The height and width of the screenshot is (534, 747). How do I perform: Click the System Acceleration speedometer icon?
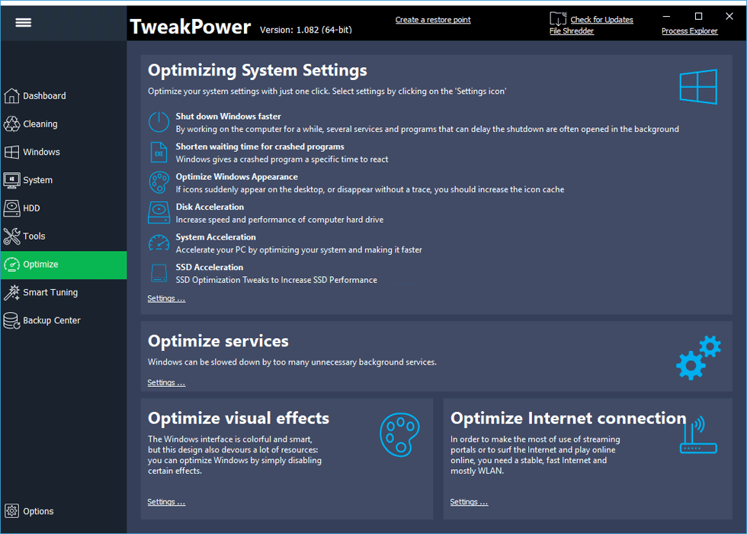coord(159,243)
